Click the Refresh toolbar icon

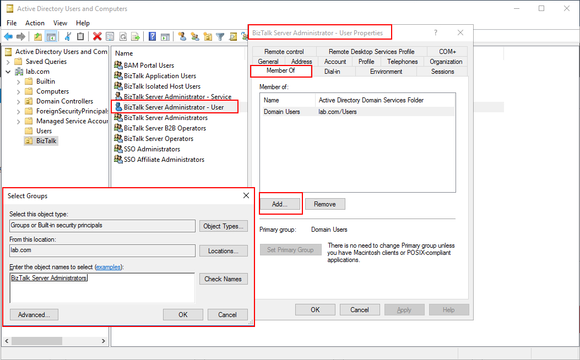(x=123, y=36)
